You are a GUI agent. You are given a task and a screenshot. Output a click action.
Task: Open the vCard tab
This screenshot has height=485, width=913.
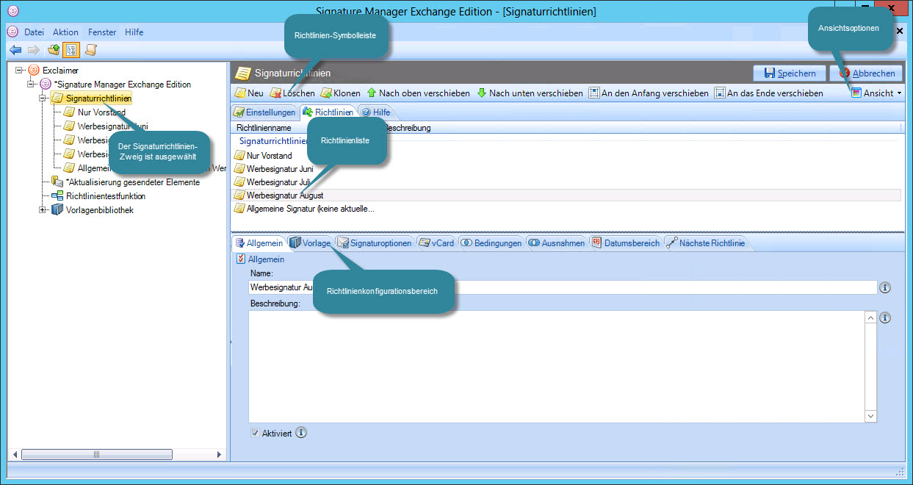pos(436,243)
